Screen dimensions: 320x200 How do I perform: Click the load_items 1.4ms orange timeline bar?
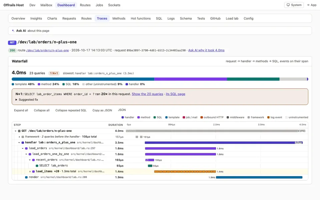[x=185, y=172]
